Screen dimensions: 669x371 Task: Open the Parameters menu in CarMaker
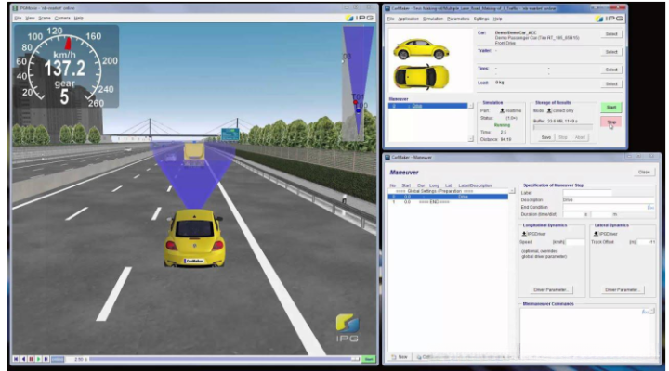458,19
